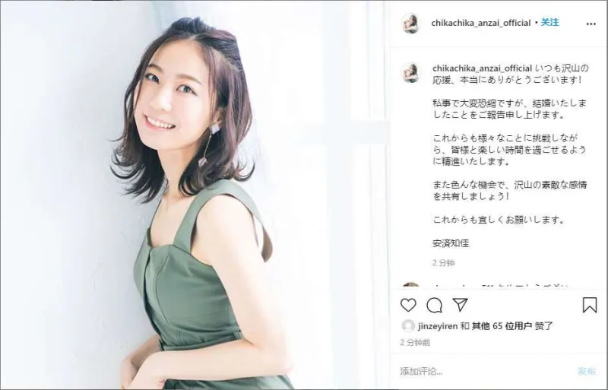This screenshot has height=390, width=608.
Task: Click the avatar beside the caption text
Action: tap(410, 72)
